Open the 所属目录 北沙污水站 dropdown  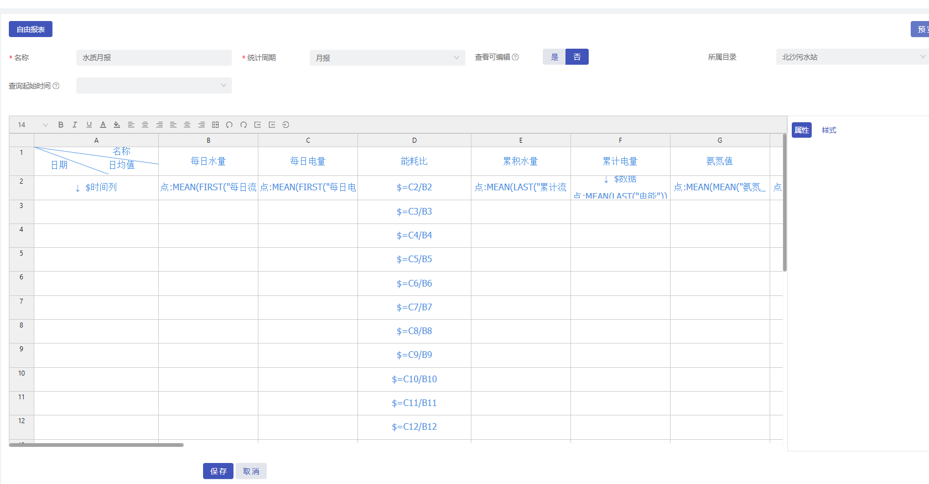pyautogui.click(x=852, y=57)
